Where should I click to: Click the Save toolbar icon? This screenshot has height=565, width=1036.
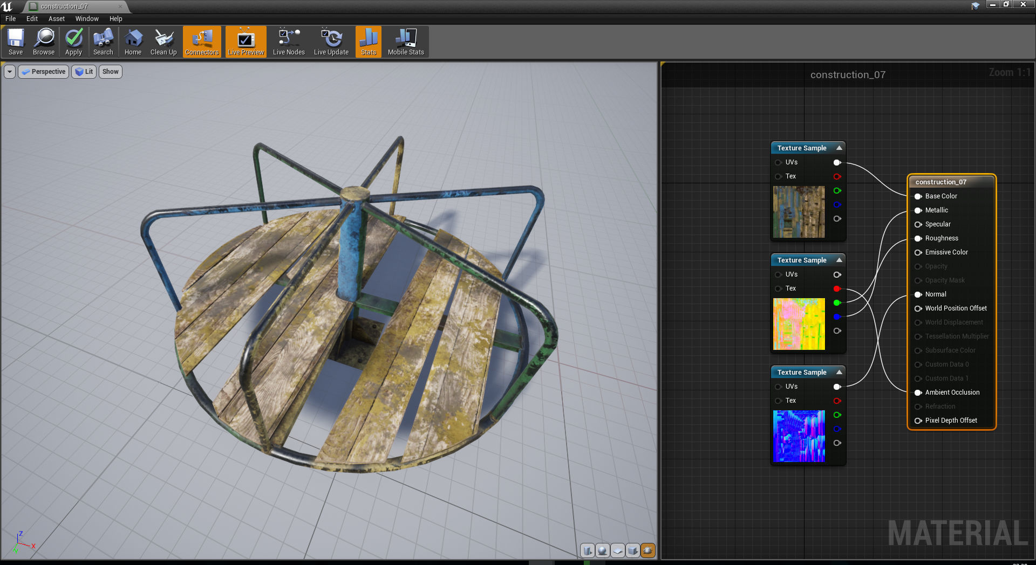(x=16, y=42)
